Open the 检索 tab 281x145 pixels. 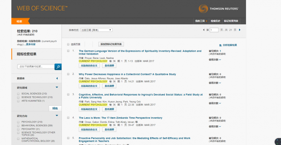tap(20, 21)
